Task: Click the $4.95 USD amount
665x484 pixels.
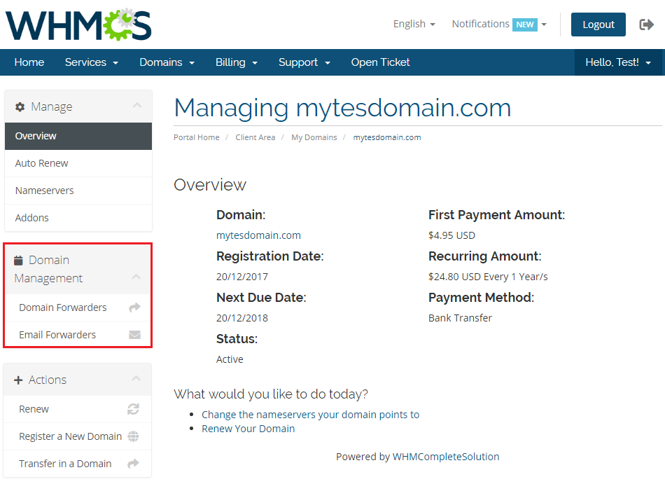Action: pos(451,235)
